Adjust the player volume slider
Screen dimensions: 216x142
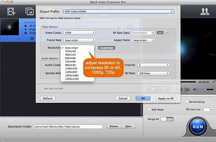click(205, 89)
